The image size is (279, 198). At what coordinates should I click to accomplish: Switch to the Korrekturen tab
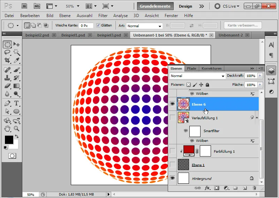tap(211, 68)
